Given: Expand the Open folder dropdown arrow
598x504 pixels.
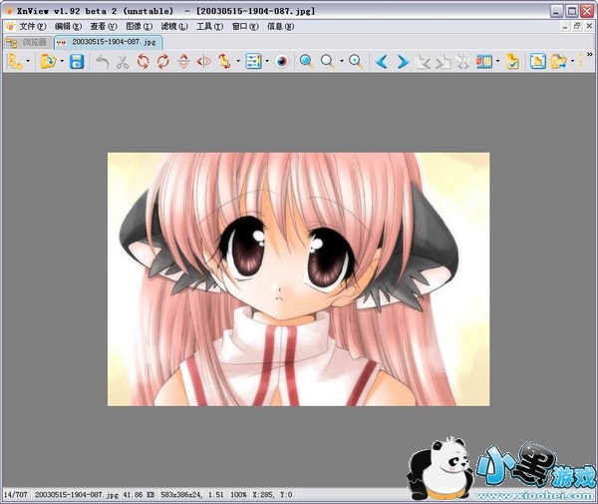Looking at the screenshot, I should 62,62.
